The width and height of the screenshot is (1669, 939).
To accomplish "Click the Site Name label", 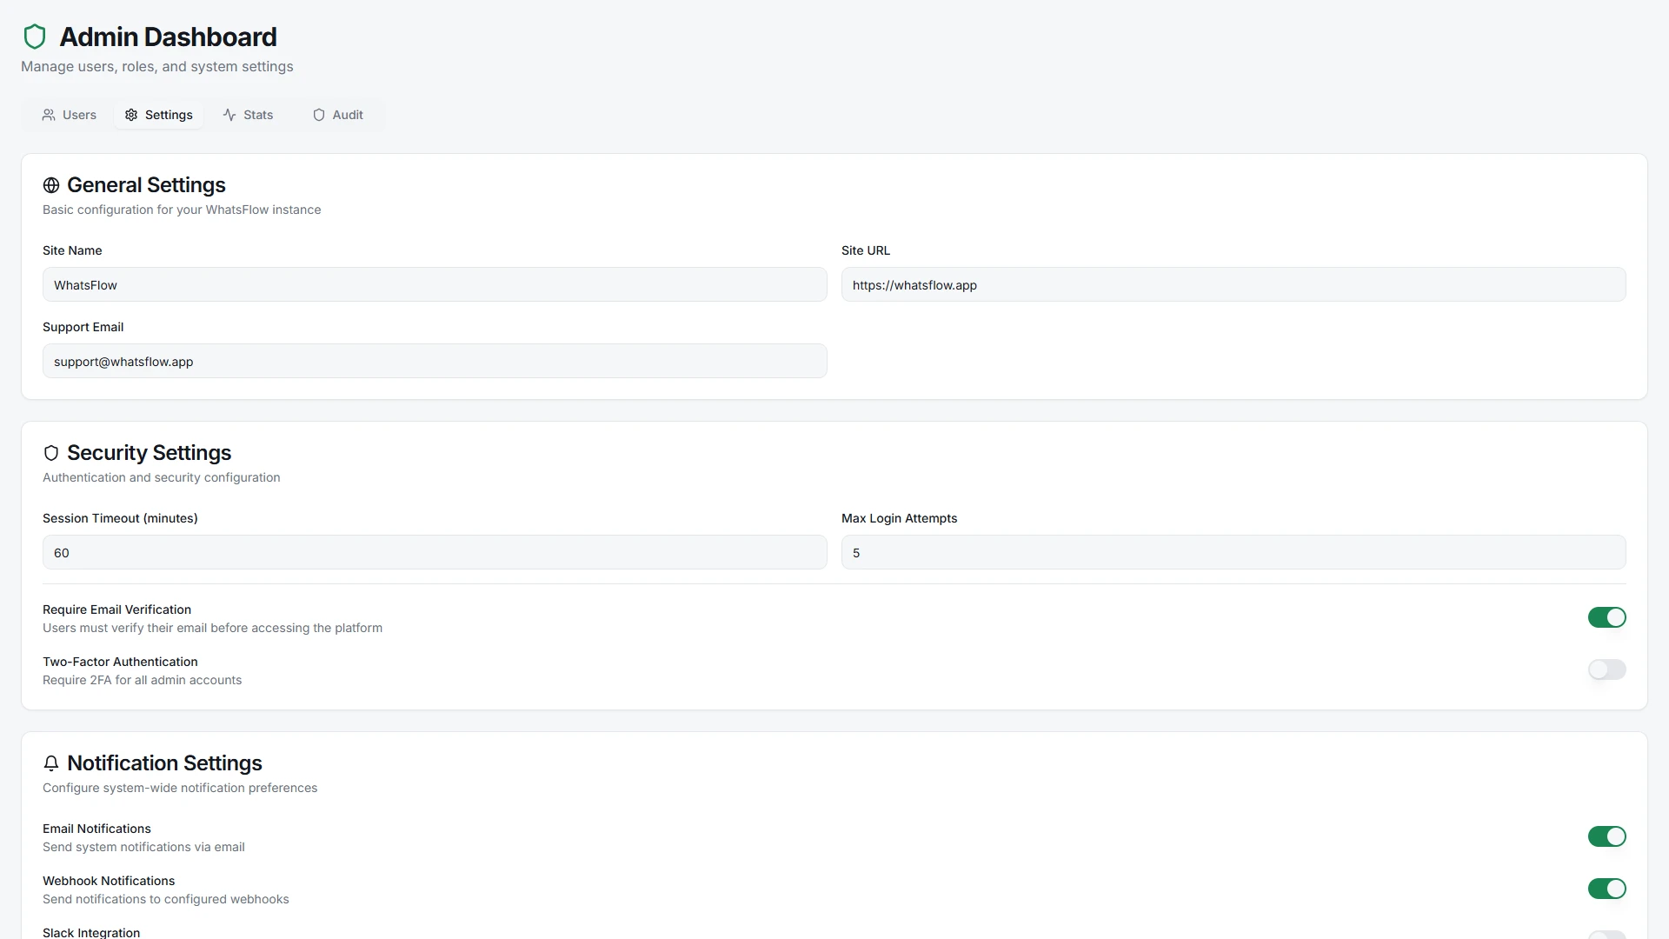I will click(72, 250).
